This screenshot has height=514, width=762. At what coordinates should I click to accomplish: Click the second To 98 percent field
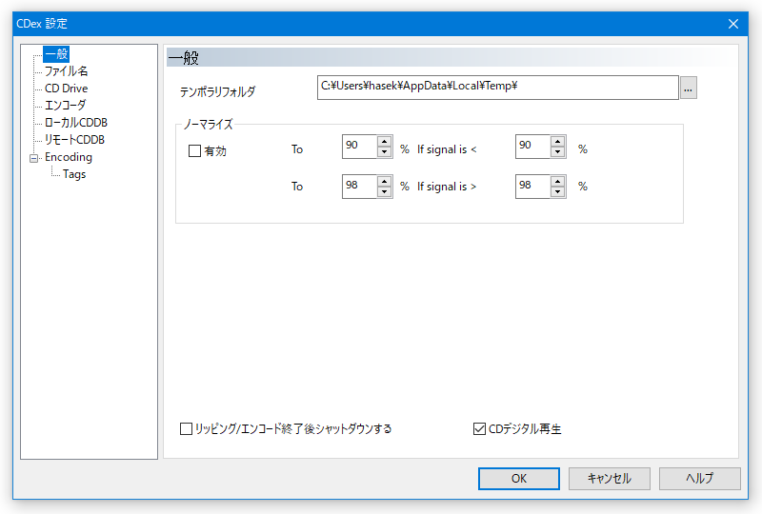tap(360, 187)
